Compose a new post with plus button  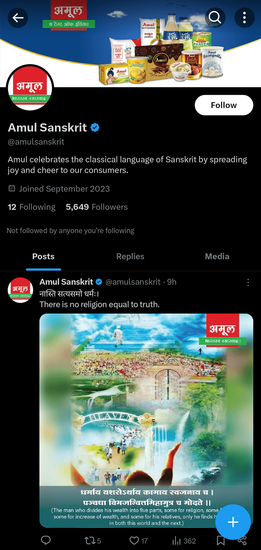233,522
